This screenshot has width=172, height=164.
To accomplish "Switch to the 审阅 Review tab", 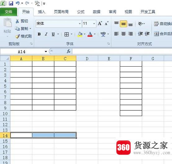I will click(112, 12).
